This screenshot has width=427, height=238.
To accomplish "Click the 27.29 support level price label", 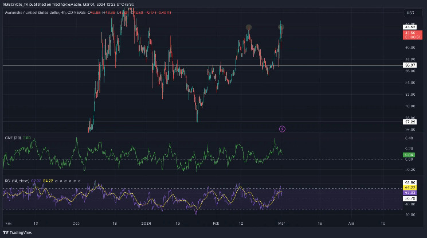I will 409,122.
